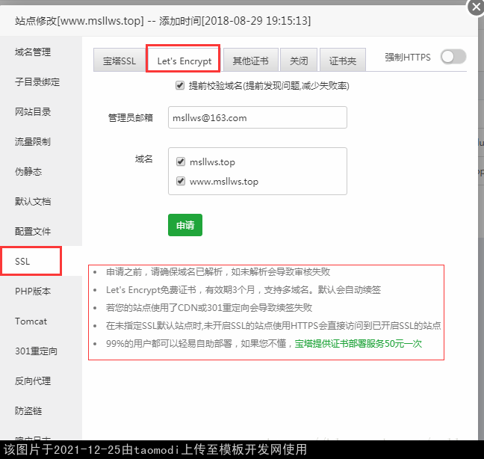Image resolution: width=484 pixels, height=459 pixels.
Task: Open the 证书夹 tab
Action: pyautogui.click(x=343, y=61)
